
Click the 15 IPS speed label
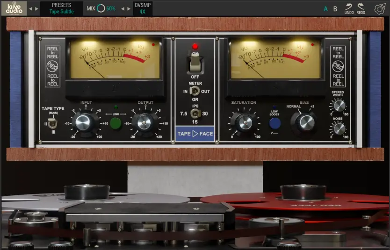(x=195, y=122)
